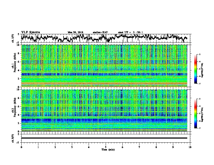Click the "-7" label on ch.2 colorbar

pyautogui.click(x=199, y=128)
